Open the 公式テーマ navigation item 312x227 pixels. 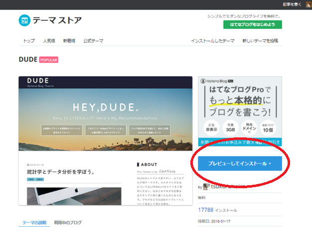coord(93,41)
